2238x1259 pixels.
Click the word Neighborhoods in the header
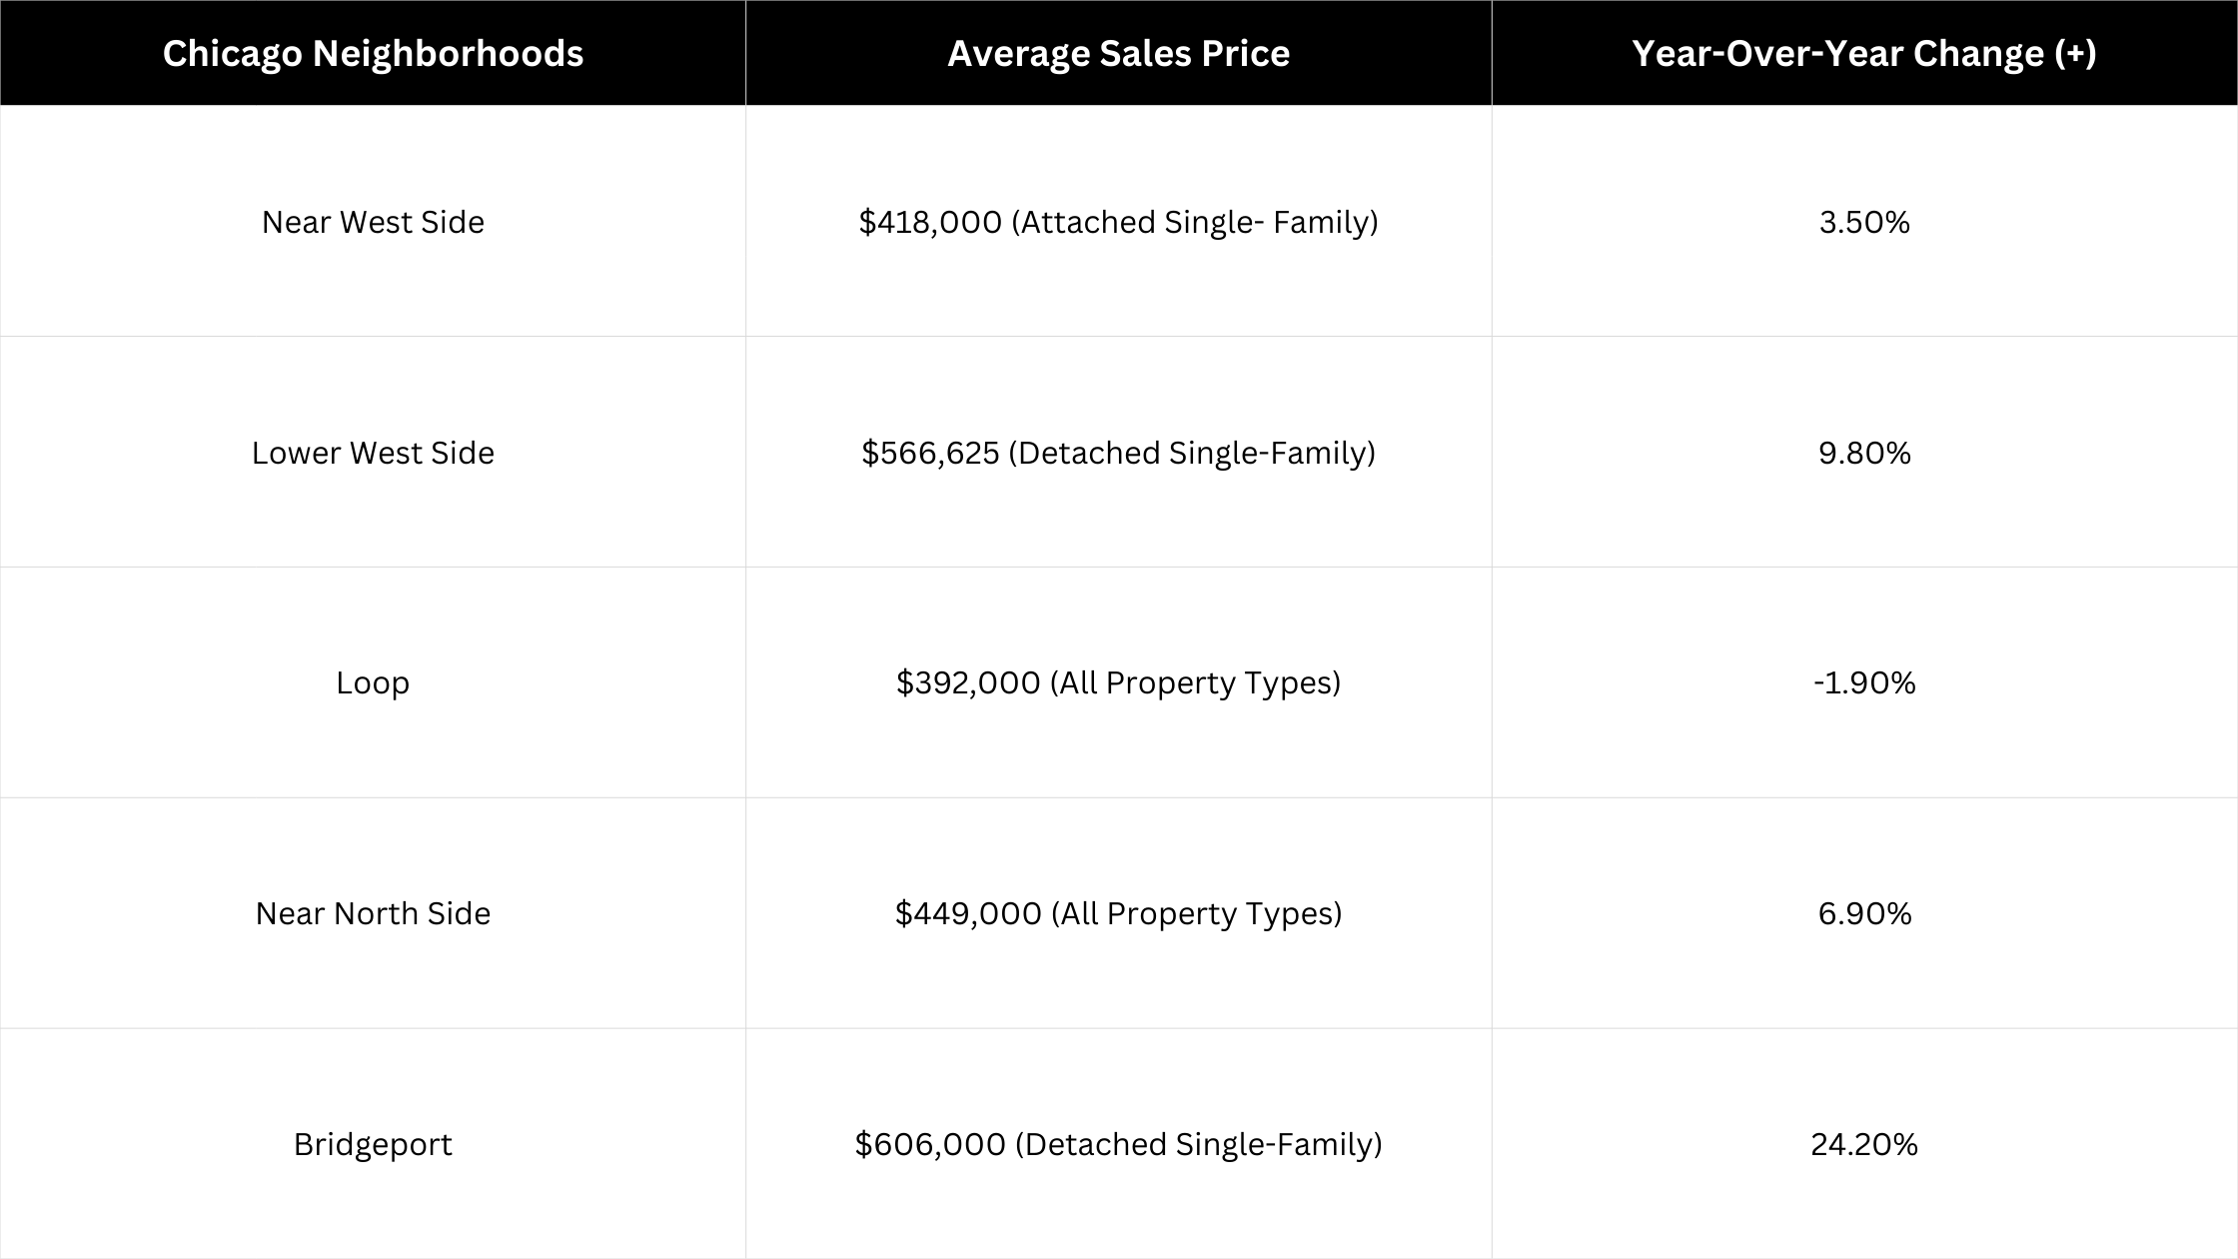click(448, 54)
